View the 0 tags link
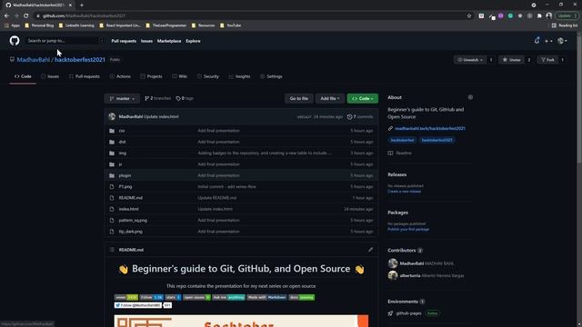The width and height of the screenshot is (582, 327). click(185, 98)
